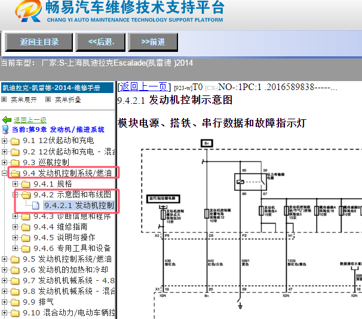The image size is (362, 319).
Task: Click the 菜单折叠 list icon
Action: coord(48,100)
